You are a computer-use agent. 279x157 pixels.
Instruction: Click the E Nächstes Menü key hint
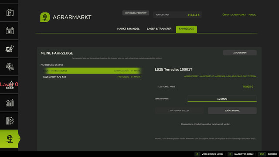pyautogui.click(x=241, y=154)
